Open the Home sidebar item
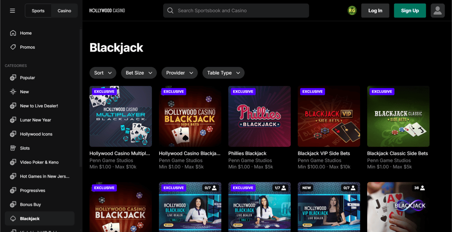This screenshot has height=232, width=452. pos(40,33)
